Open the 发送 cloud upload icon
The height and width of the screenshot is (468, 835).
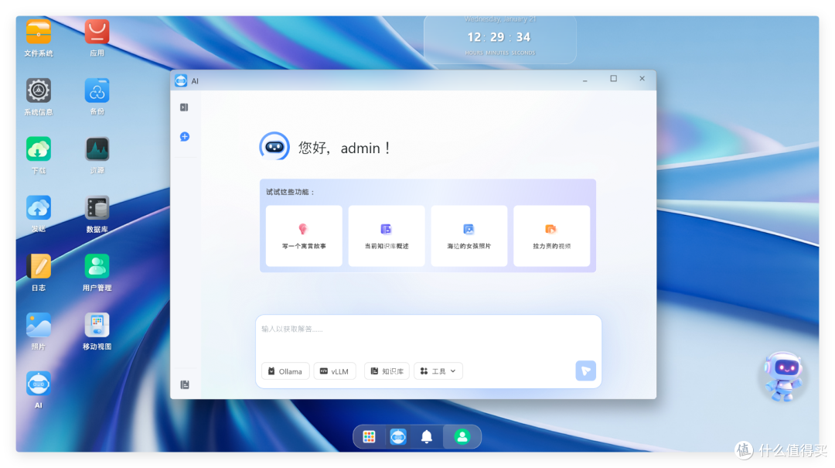pos(39,208)
